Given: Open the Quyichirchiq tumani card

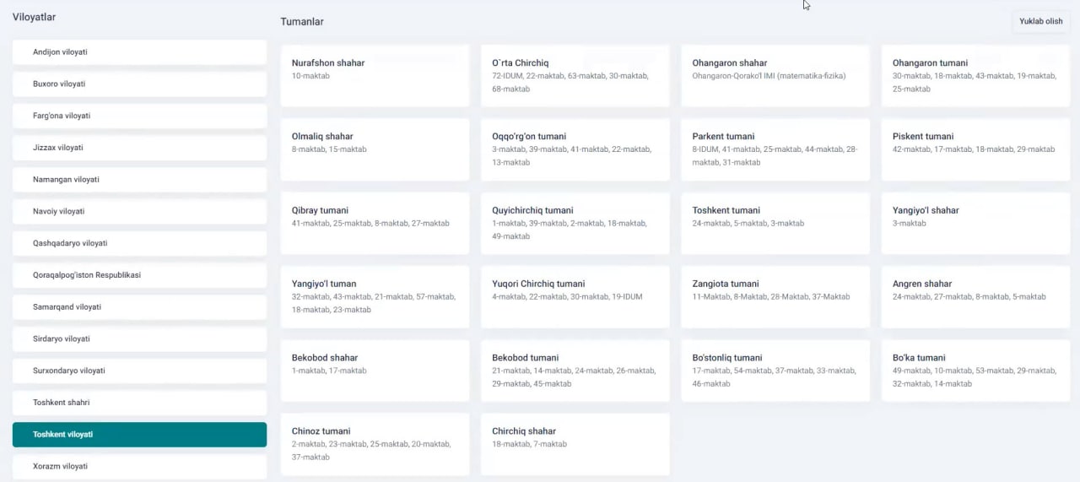Looking at the screenshot, I should [575, 224].
